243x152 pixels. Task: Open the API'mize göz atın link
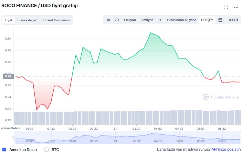pos(226,149)
